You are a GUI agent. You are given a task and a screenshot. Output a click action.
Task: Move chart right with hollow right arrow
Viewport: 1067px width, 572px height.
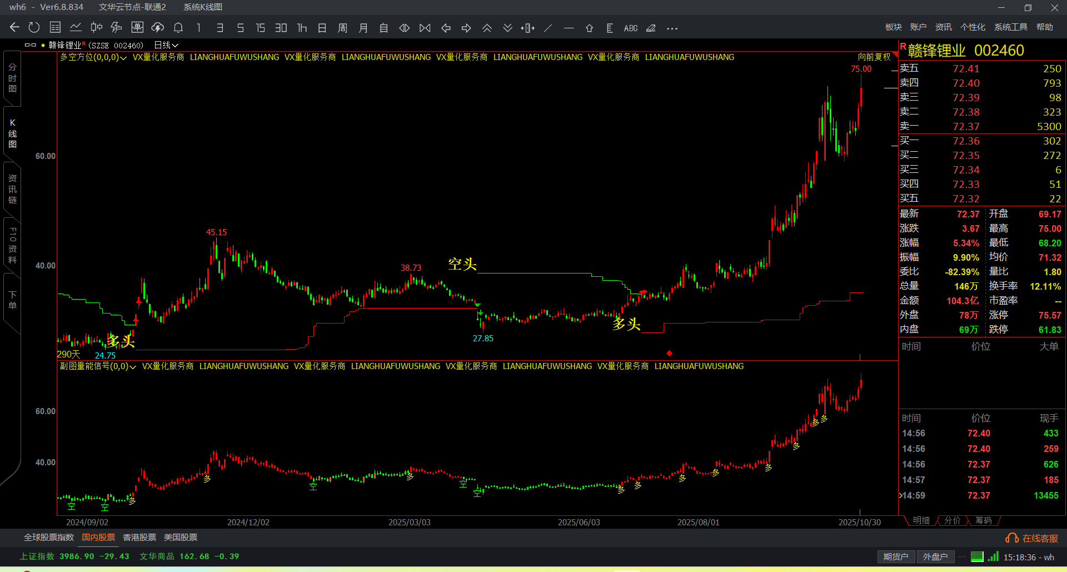pos(466,28)
